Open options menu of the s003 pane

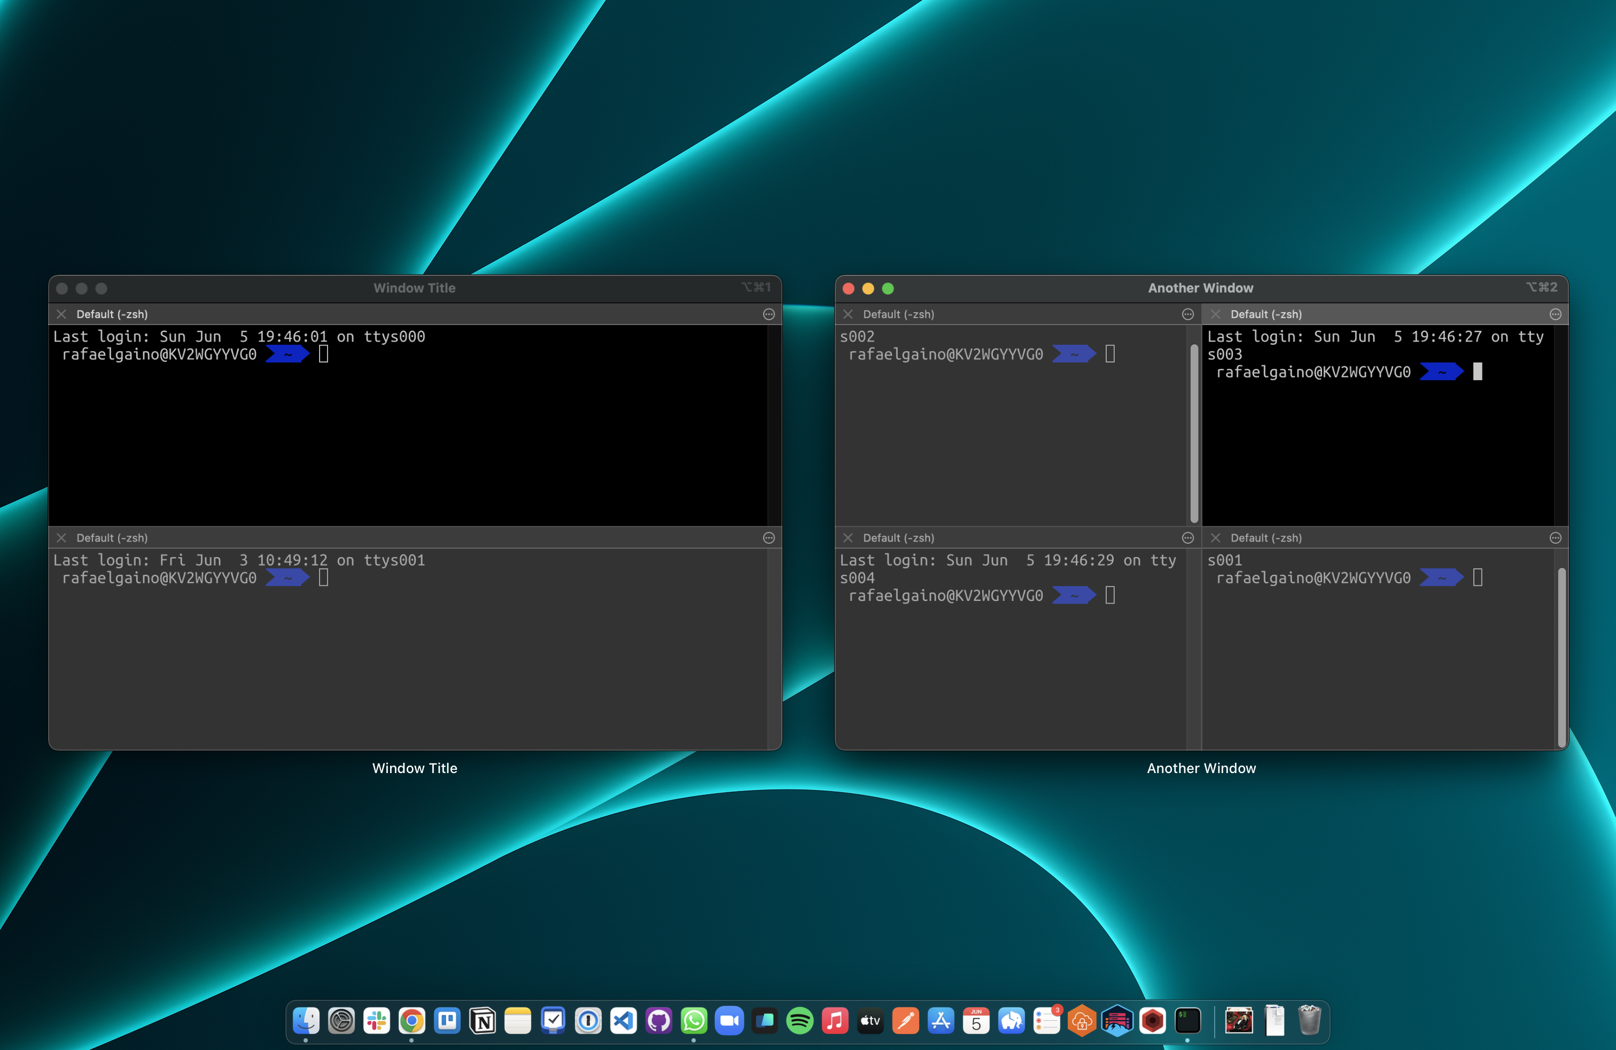pos(1556,314)
